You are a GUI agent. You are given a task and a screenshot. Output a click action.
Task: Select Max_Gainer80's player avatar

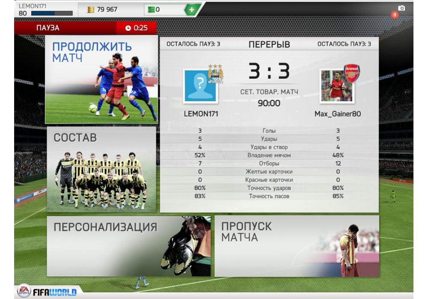tap(337, 86)
